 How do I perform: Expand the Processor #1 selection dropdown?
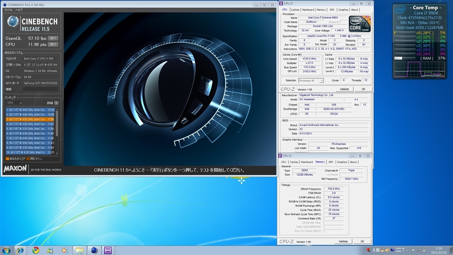tap(311, 81)
